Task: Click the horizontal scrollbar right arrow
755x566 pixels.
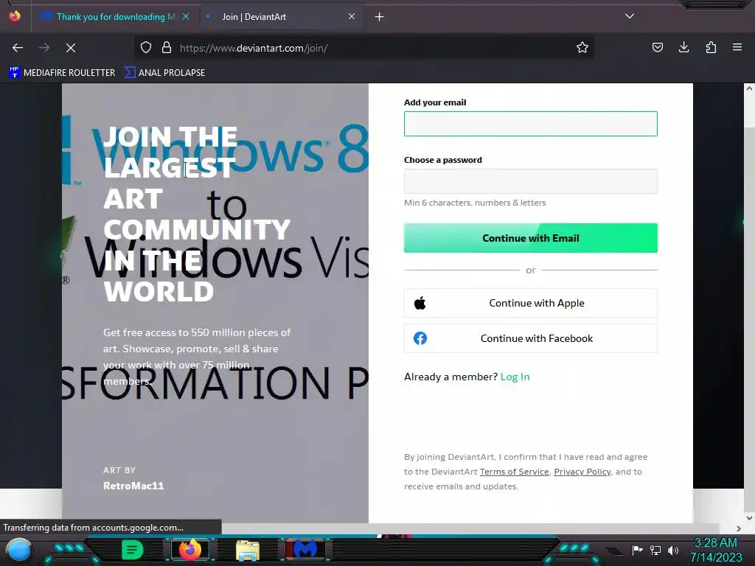Action: coord(738,528)
